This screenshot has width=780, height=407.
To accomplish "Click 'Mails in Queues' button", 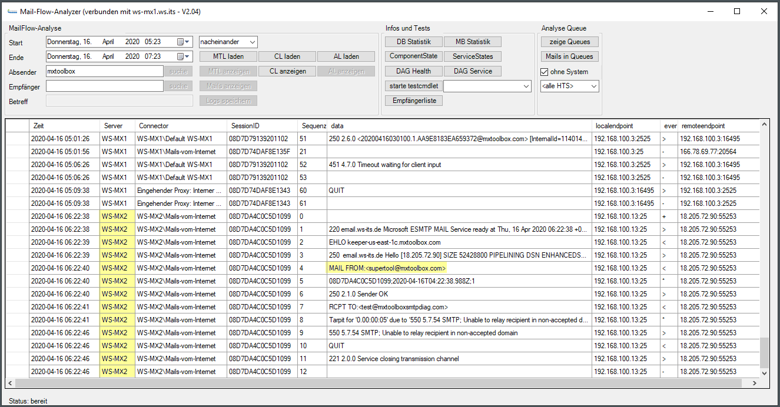I will tap(569, 56).
